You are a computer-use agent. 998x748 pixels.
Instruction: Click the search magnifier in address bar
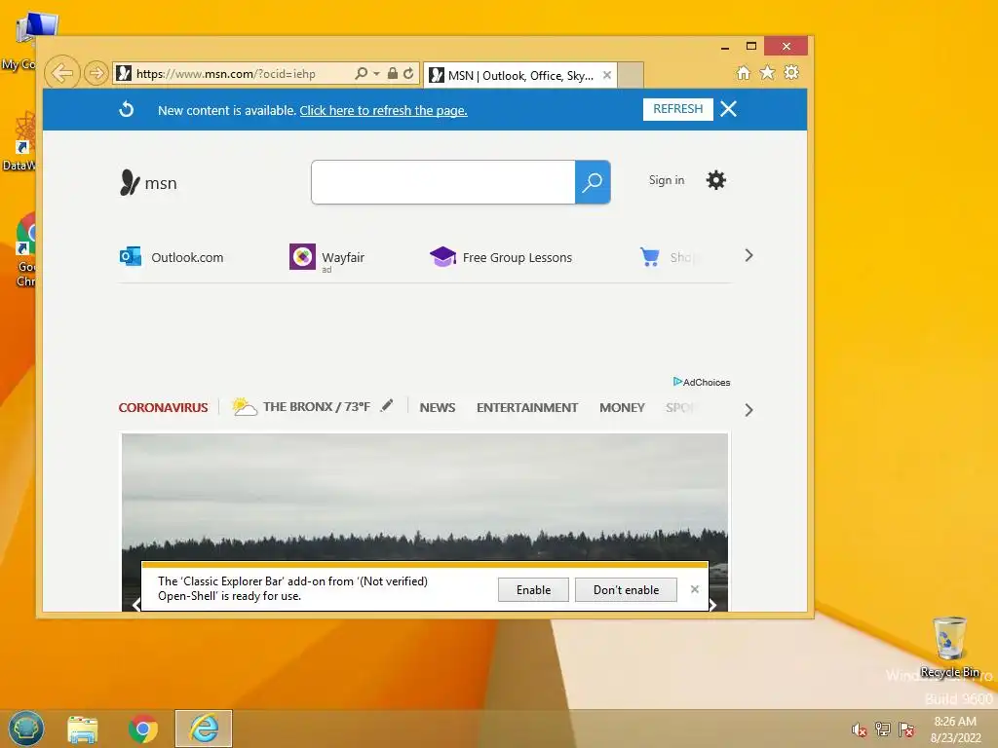click(x=361, y=73)
